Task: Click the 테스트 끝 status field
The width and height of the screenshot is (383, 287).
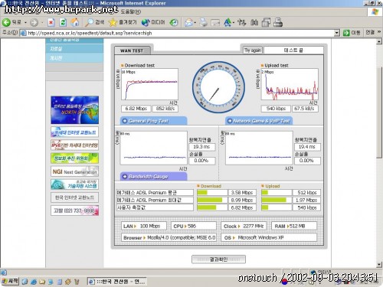Action: 293,51
